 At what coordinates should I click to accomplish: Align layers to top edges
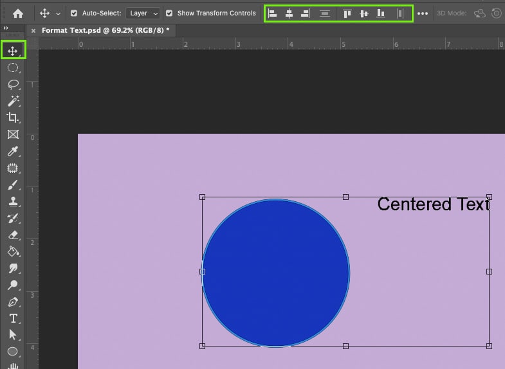[x=347, y=13]
